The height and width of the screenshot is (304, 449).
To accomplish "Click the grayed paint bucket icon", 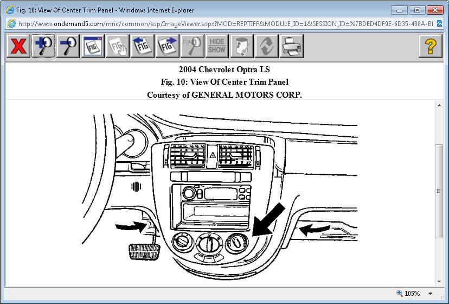I will 242,46.
